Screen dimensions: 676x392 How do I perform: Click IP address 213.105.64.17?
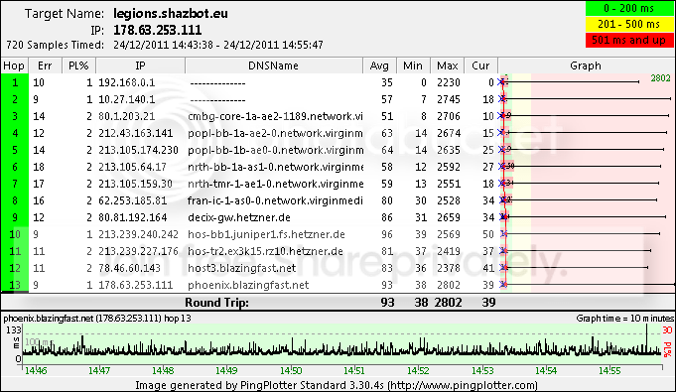132,167
